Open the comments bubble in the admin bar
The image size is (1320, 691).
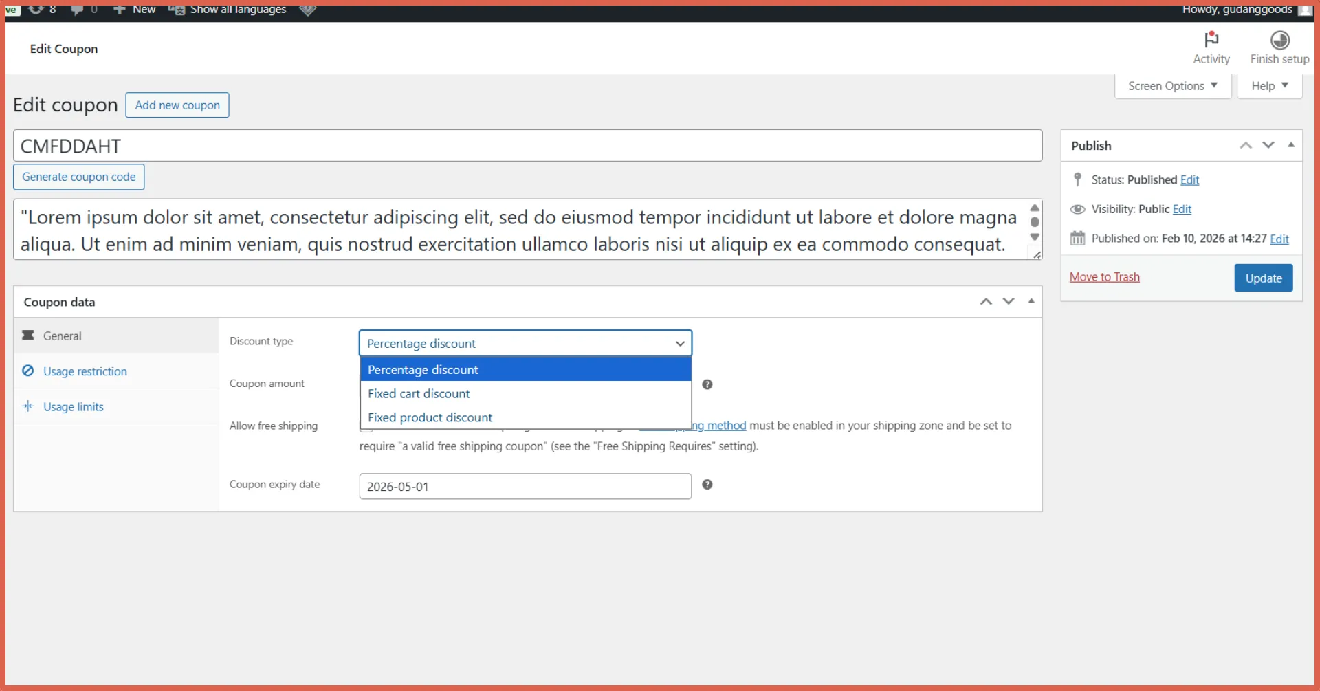(77, 10)
